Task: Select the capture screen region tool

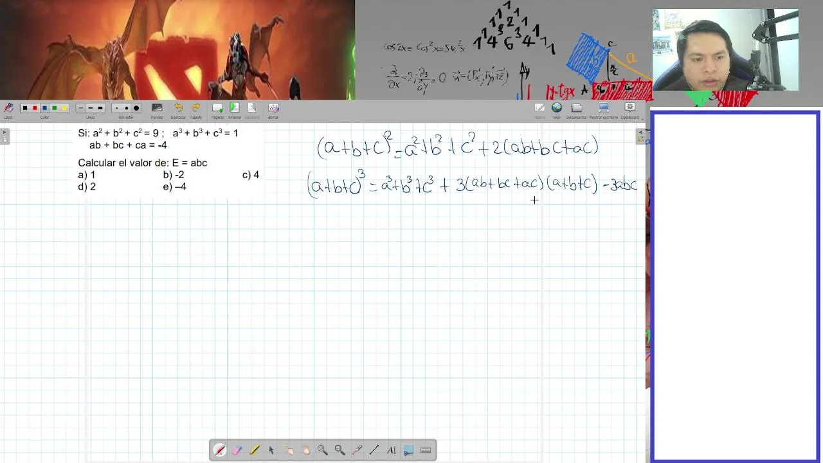Action: click(408, 450)
